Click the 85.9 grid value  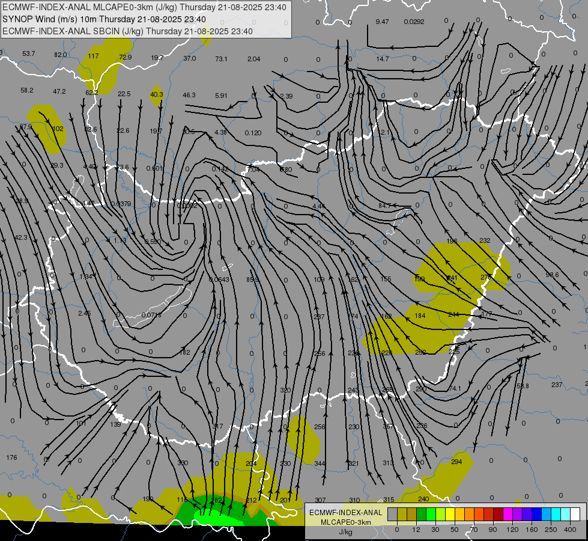[x=253, y=280]
